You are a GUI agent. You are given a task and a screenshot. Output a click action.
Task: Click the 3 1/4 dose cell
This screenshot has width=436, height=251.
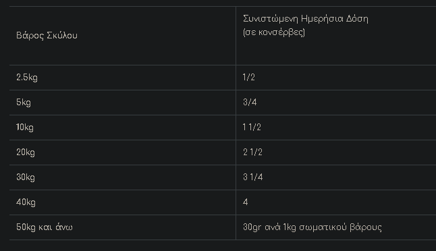336,177
